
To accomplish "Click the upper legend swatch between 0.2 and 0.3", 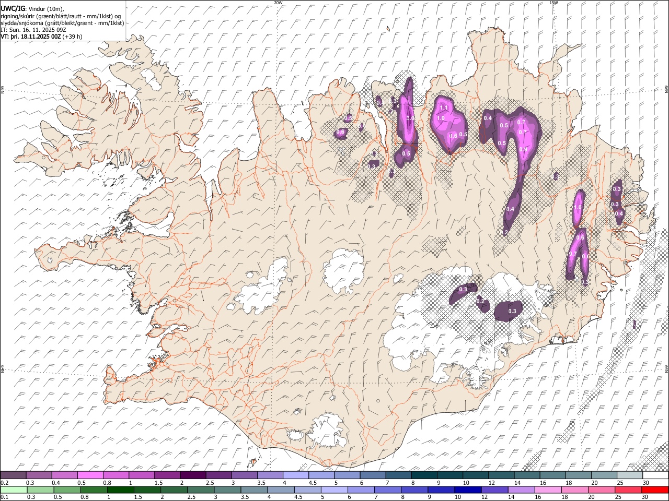I will 14,475.
